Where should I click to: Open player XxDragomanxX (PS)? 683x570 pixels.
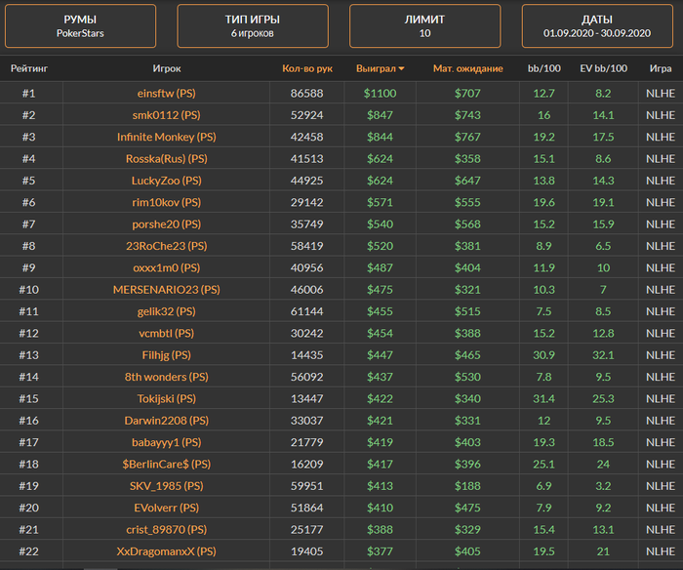tap(167, 550)
